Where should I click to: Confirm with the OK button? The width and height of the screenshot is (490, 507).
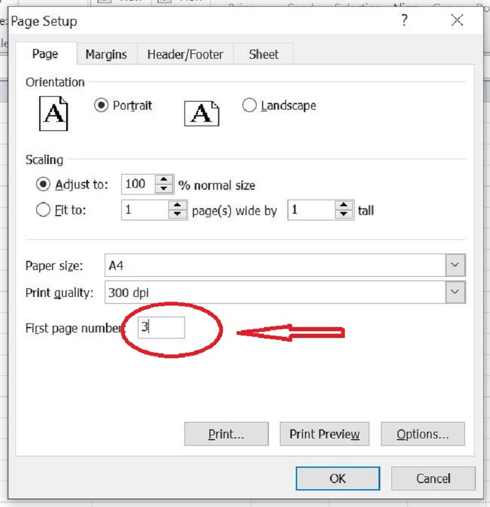337,478
